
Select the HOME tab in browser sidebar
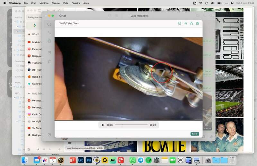(34, 34)
